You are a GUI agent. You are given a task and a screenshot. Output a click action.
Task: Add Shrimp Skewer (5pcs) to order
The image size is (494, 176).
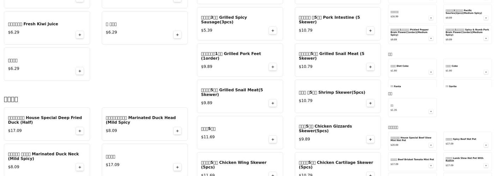(370, 103)
